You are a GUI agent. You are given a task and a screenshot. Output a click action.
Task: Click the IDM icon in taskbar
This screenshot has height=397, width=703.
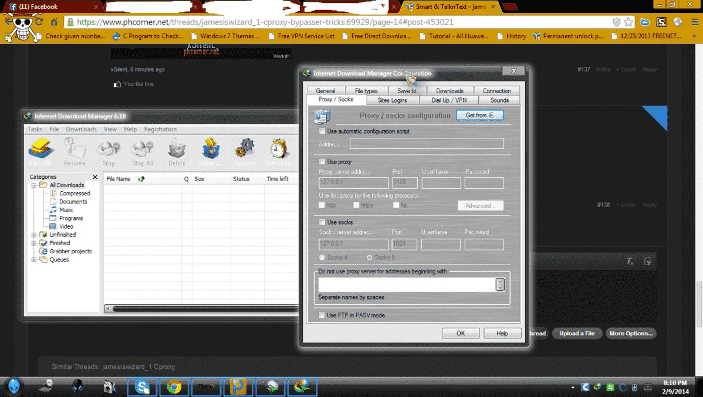(302, 386)
